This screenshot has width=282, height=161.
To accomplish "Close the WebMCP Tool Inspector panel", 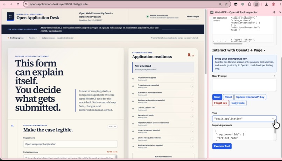I will (280, 12).
